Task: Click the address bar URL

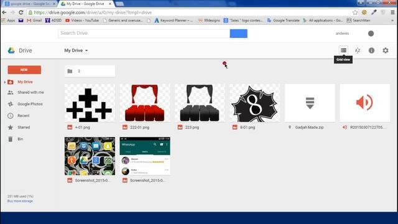Action: click(x=93, y=12)
